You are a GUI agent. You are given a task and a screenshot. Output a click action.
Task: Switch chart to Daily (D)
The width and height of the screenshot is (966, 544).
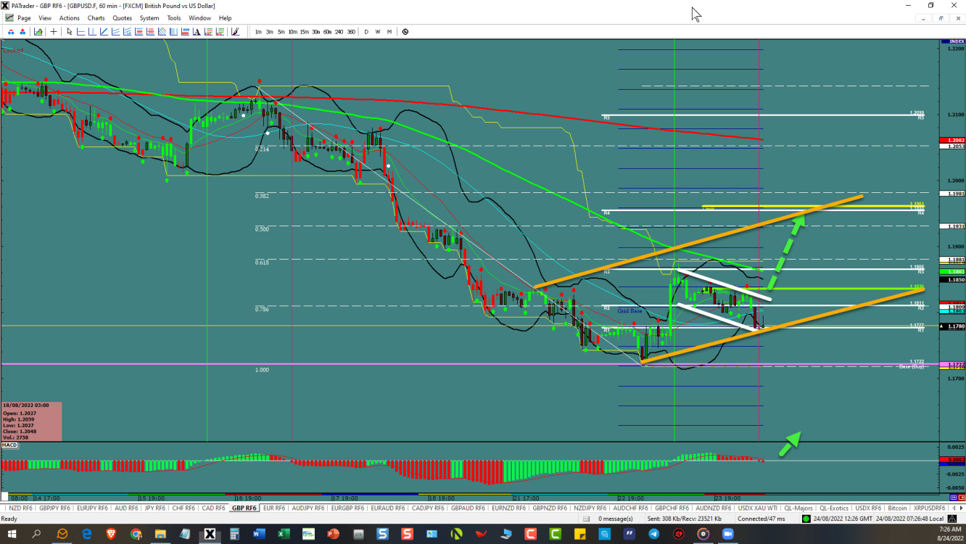tap(366, 32)
